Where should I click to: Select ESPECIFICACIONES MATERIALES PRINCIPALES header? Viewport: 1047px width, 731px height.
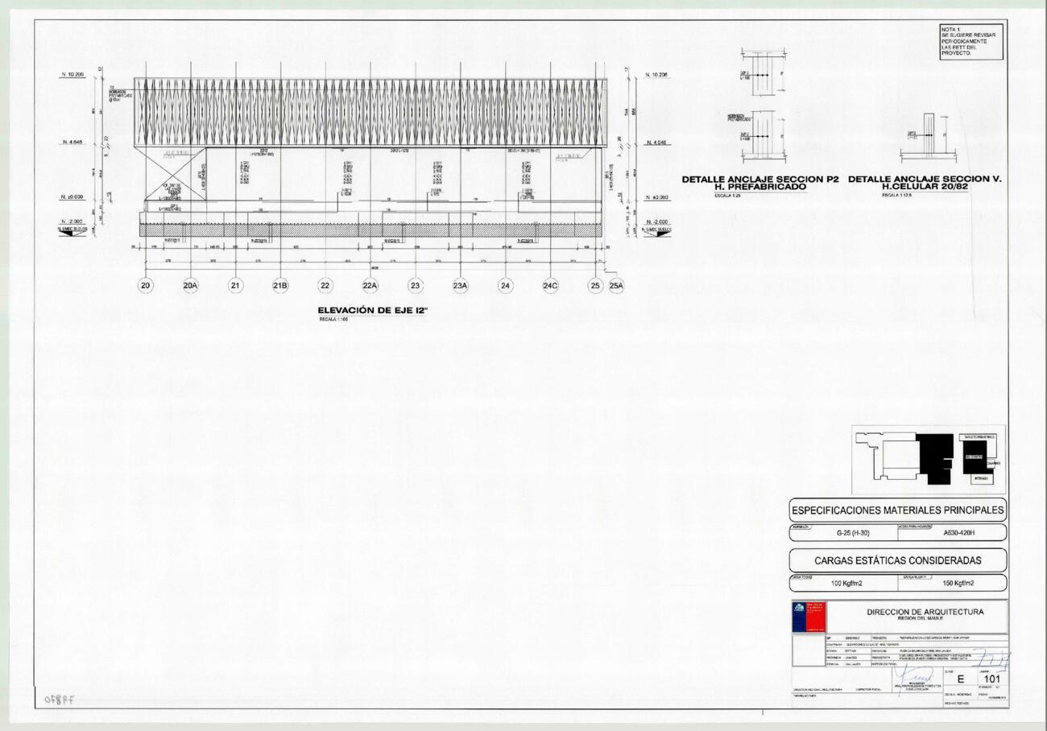click(897, 510)
